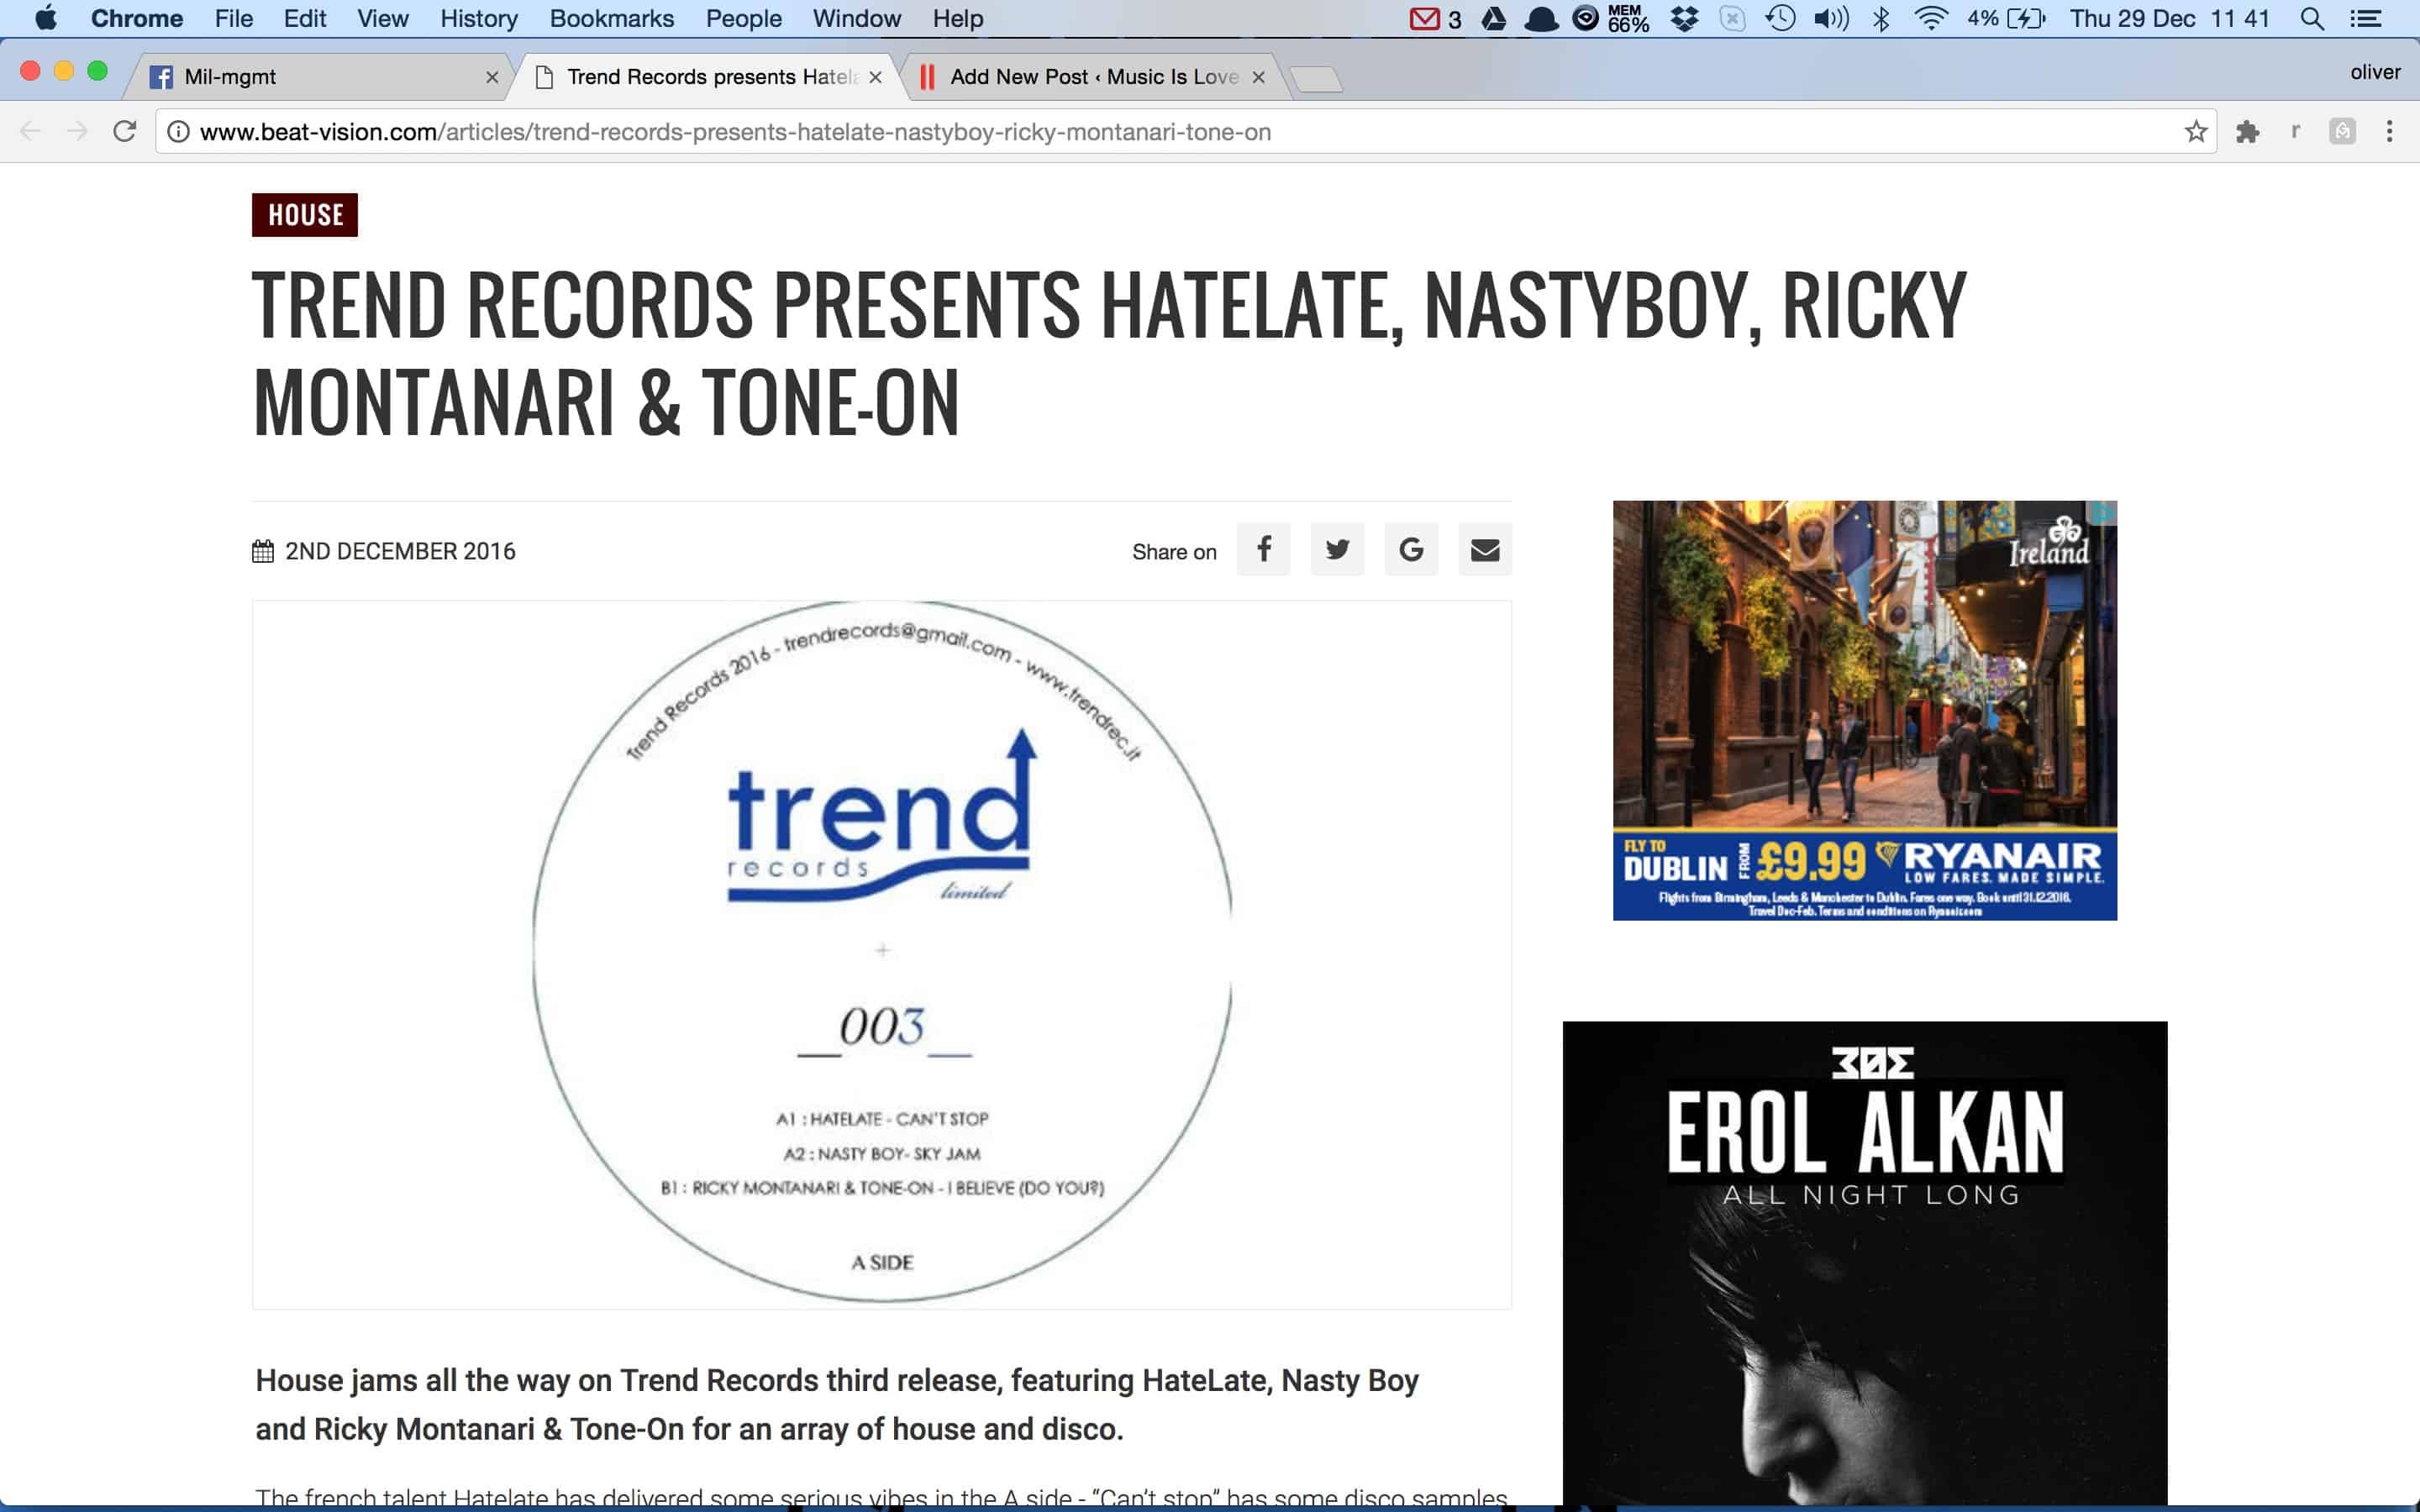Open Google Drive menu bar icon

[1494, 18]
